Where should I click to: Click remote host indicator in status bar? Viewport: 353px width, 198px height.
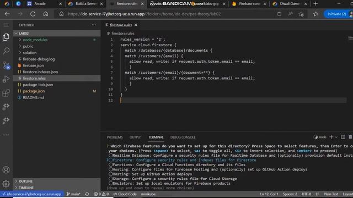32,194
